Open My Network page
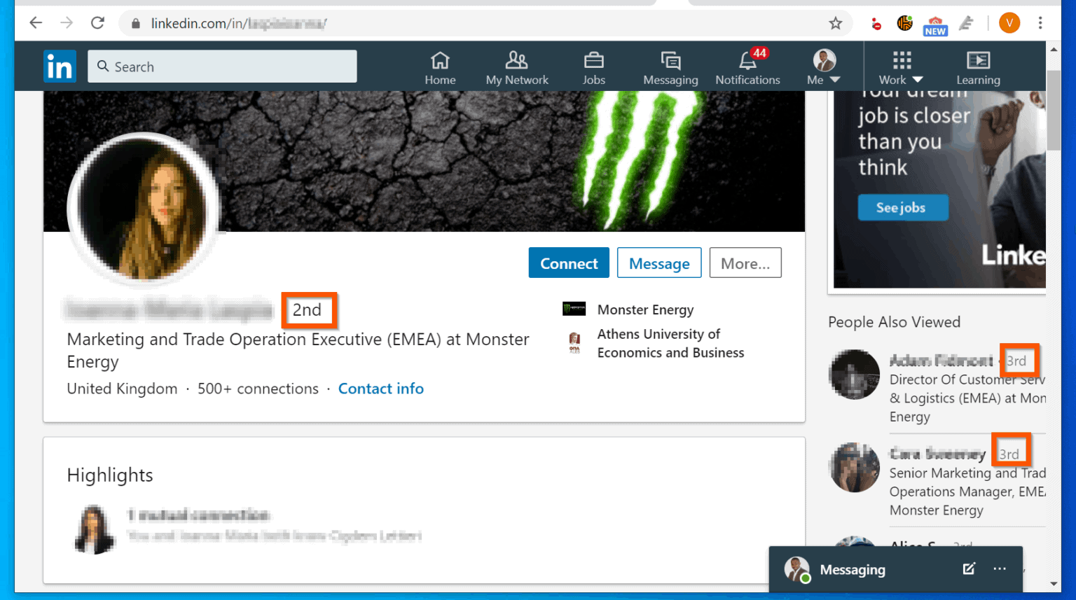 517,68
